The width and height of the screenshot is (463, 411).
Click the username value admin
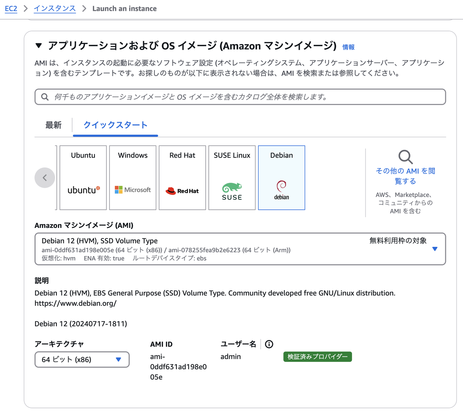pos(231,357)
